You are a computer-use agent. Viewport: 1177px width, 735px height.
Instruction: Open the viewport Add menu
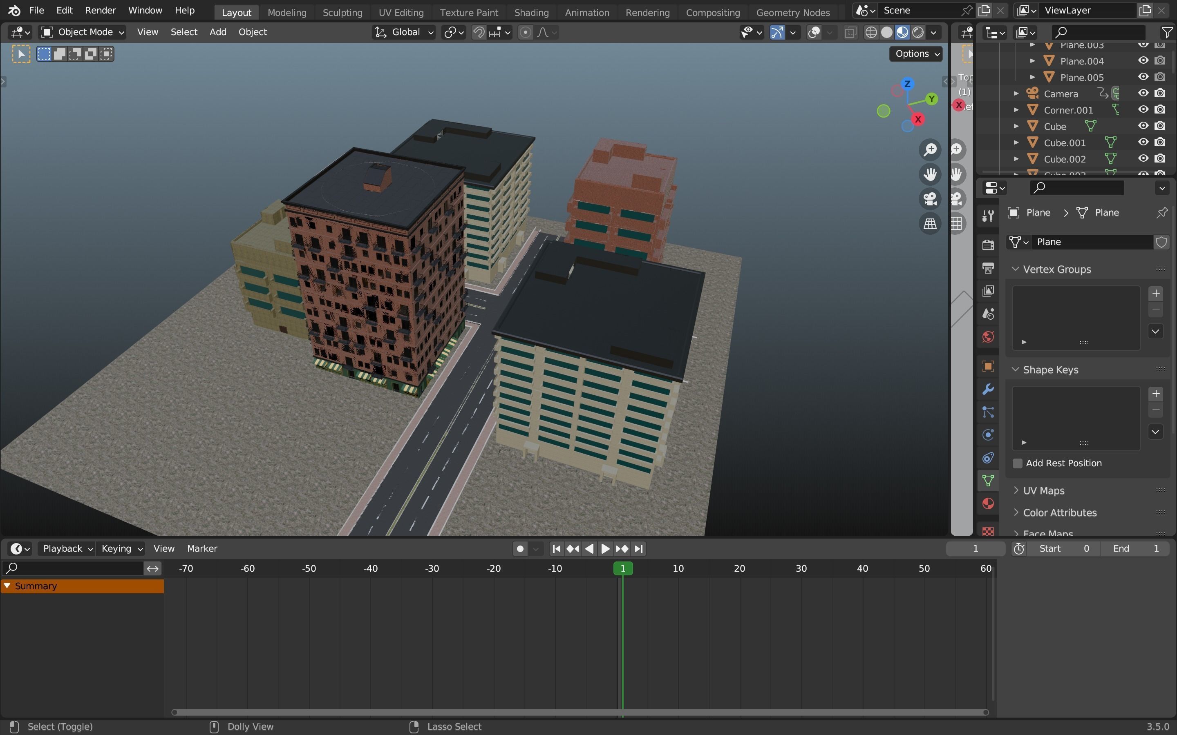point(218,32)
